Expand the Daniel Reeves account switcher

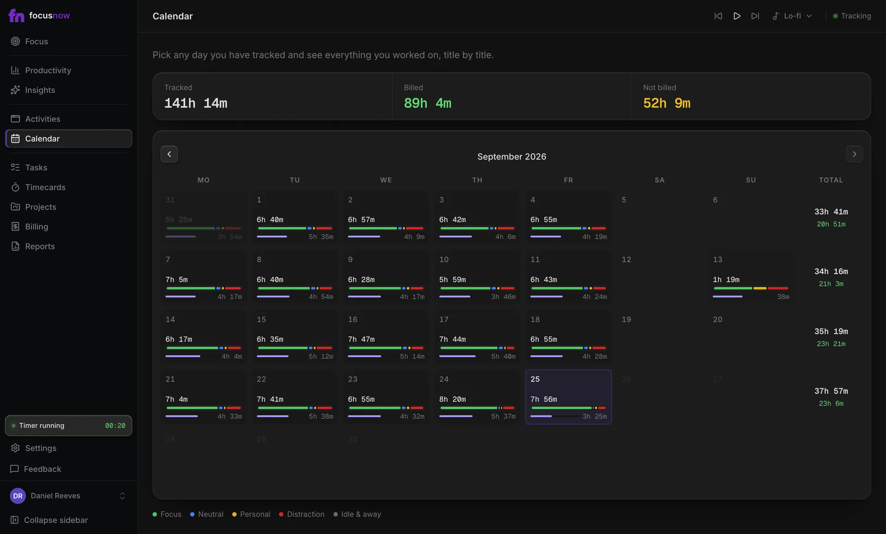pos(122,496)
